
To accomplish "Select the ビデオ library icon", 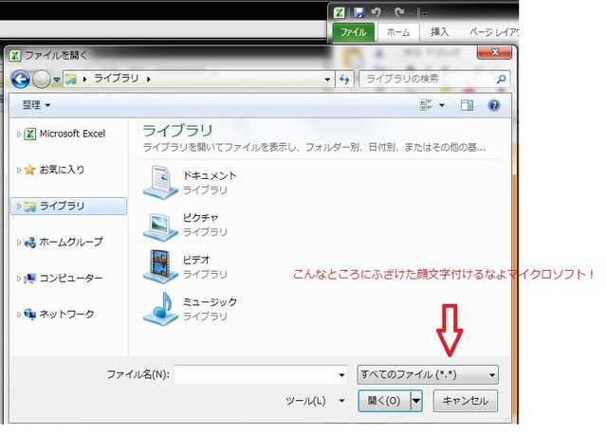I will pyautogui.click(x=160, y=266).
